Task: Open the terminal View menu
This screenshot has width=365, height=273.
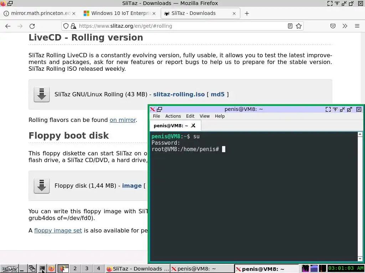Action: (205, 116)
